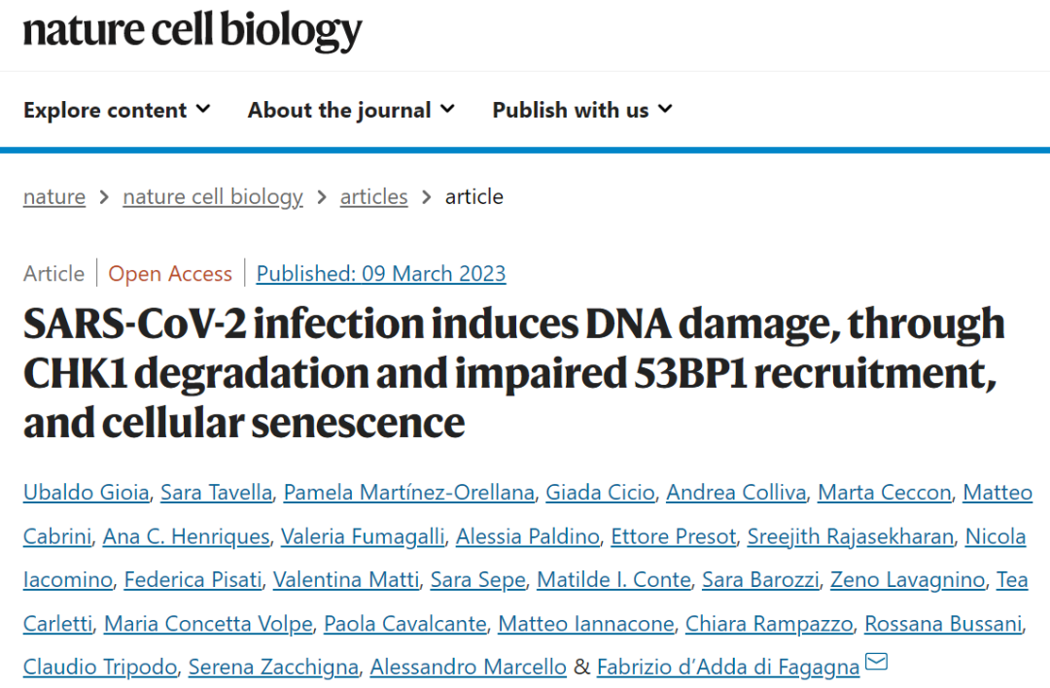This screenshot has width=1050, height=688.
Task: Click Fabrizio d'Adda di Fagagna link
Action: pyautogui.click(x=728, y=668)
